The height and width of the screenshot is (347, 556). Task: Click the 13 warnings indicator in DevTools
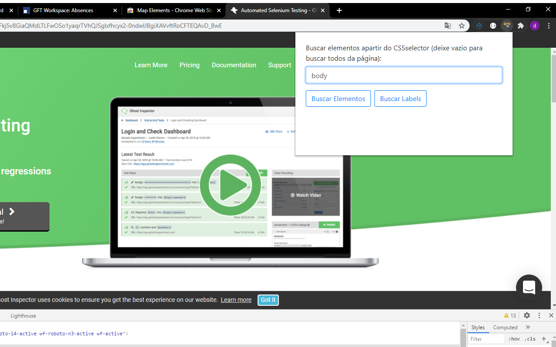(x=510, y=315)
